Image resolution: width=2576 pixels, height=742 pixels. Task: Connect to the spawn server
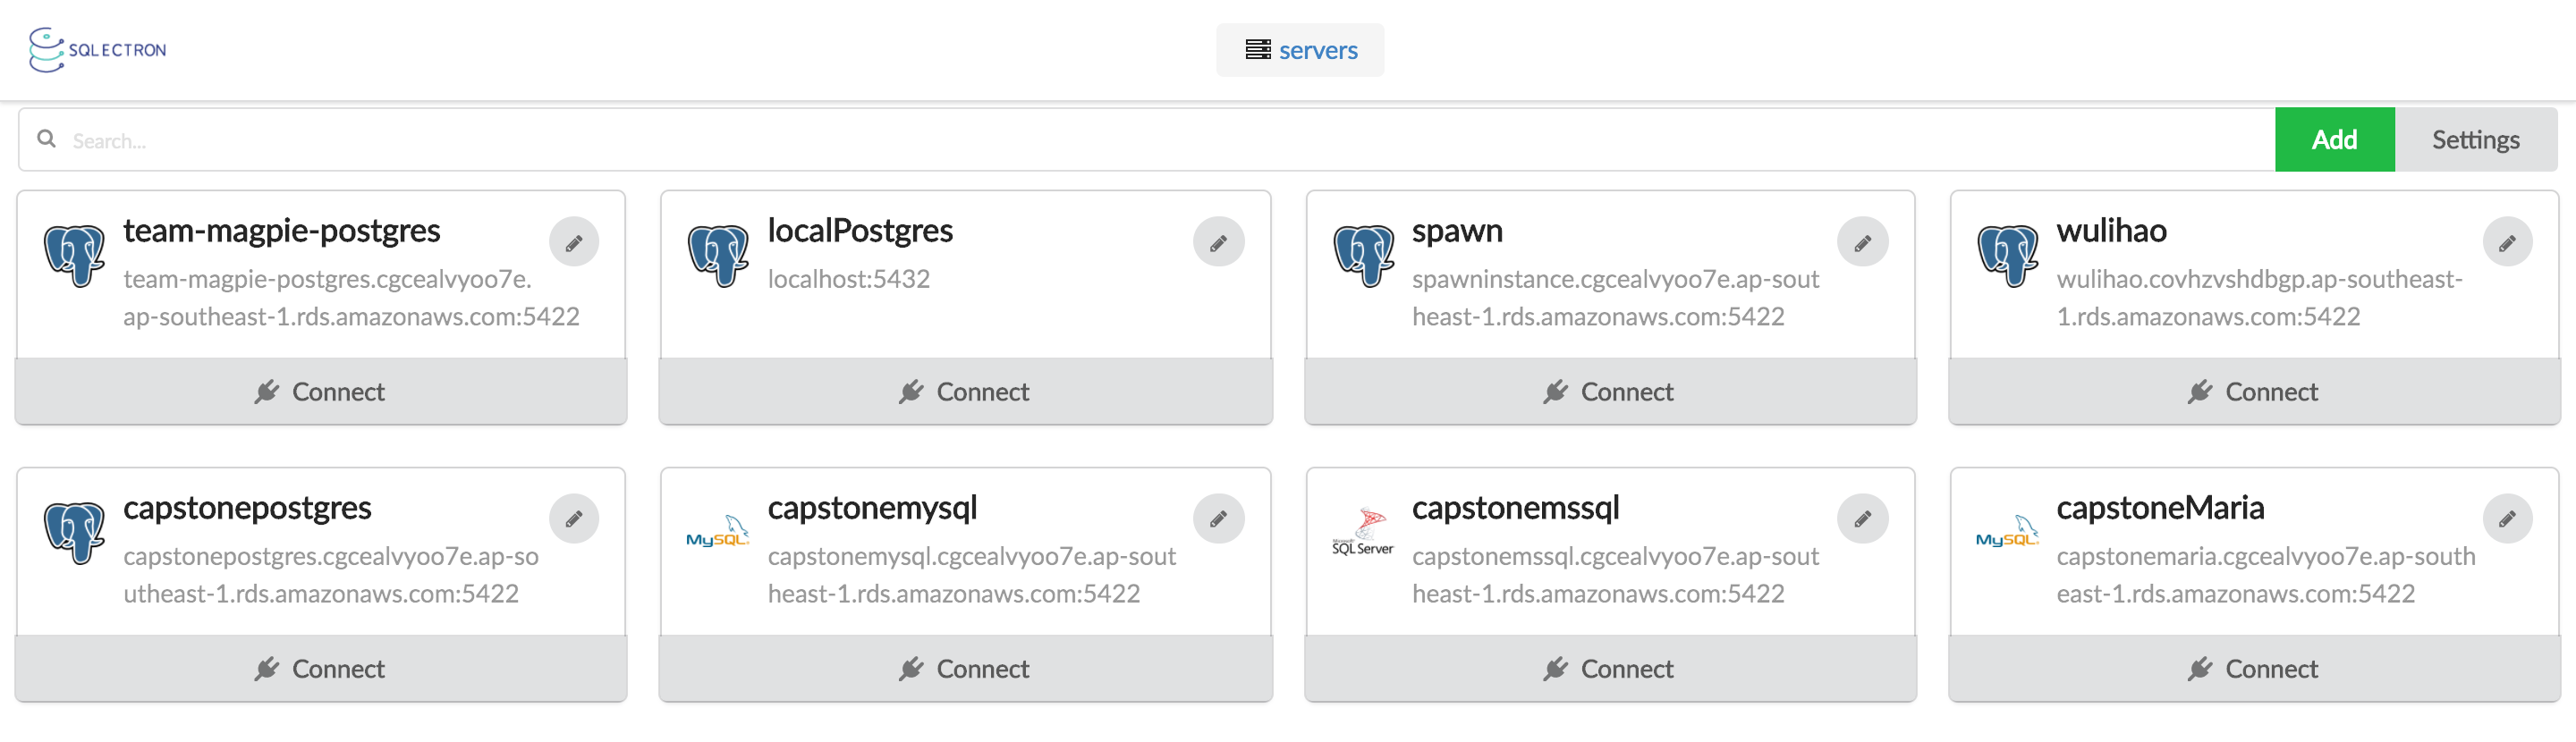(x=1610, y=392)
